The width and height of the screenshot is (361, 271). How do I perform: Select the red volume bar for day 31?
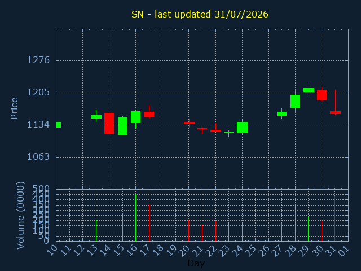point(334,218)
